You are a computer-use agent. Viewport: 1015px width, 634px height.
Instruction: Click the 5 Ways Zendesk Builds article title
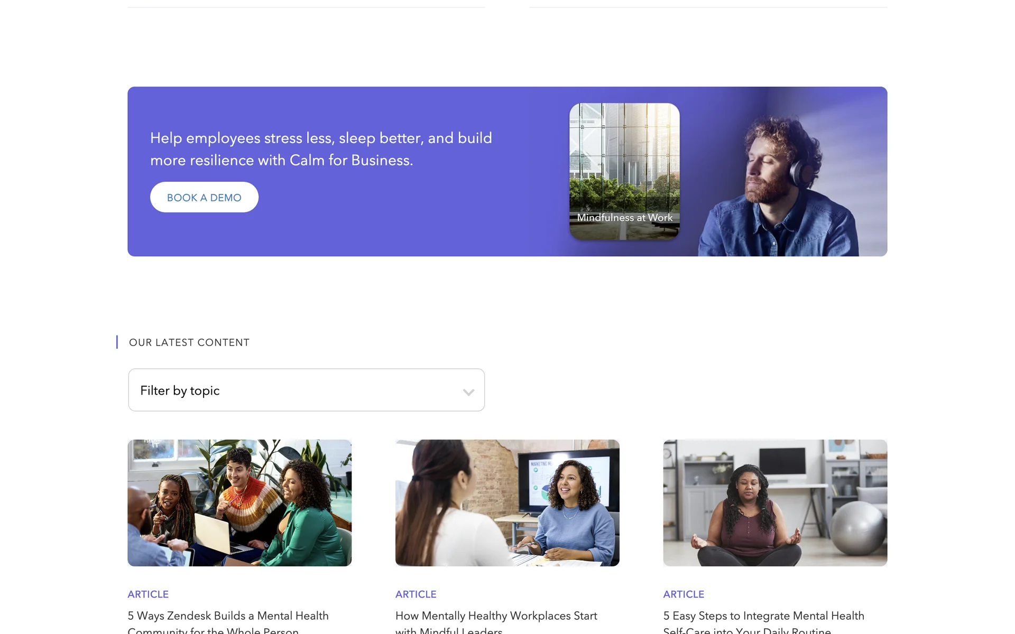point(228,622)
